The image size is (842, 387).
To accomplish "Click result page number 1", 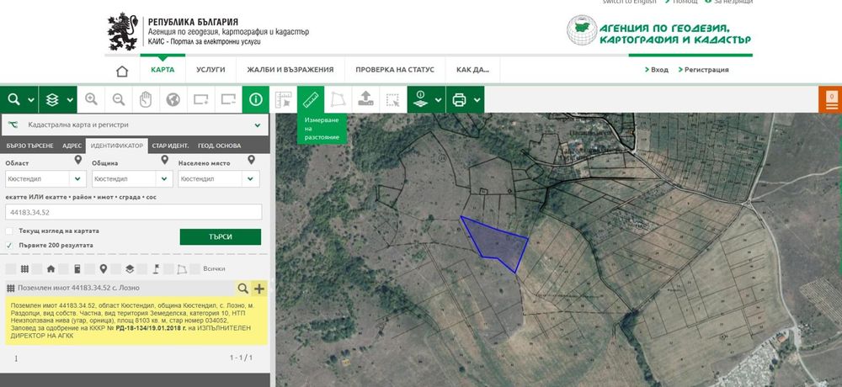I will [16, 358].
